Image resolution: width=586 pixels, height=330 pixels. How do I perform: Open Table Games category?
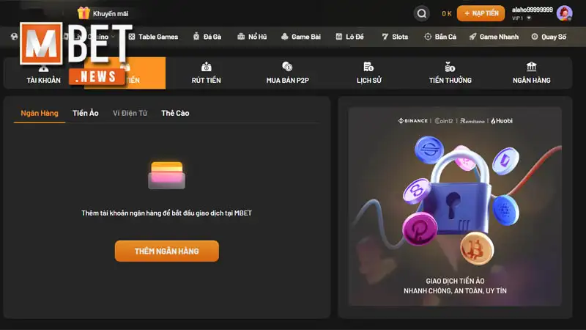pyautogui.click(x=153, y=37)
